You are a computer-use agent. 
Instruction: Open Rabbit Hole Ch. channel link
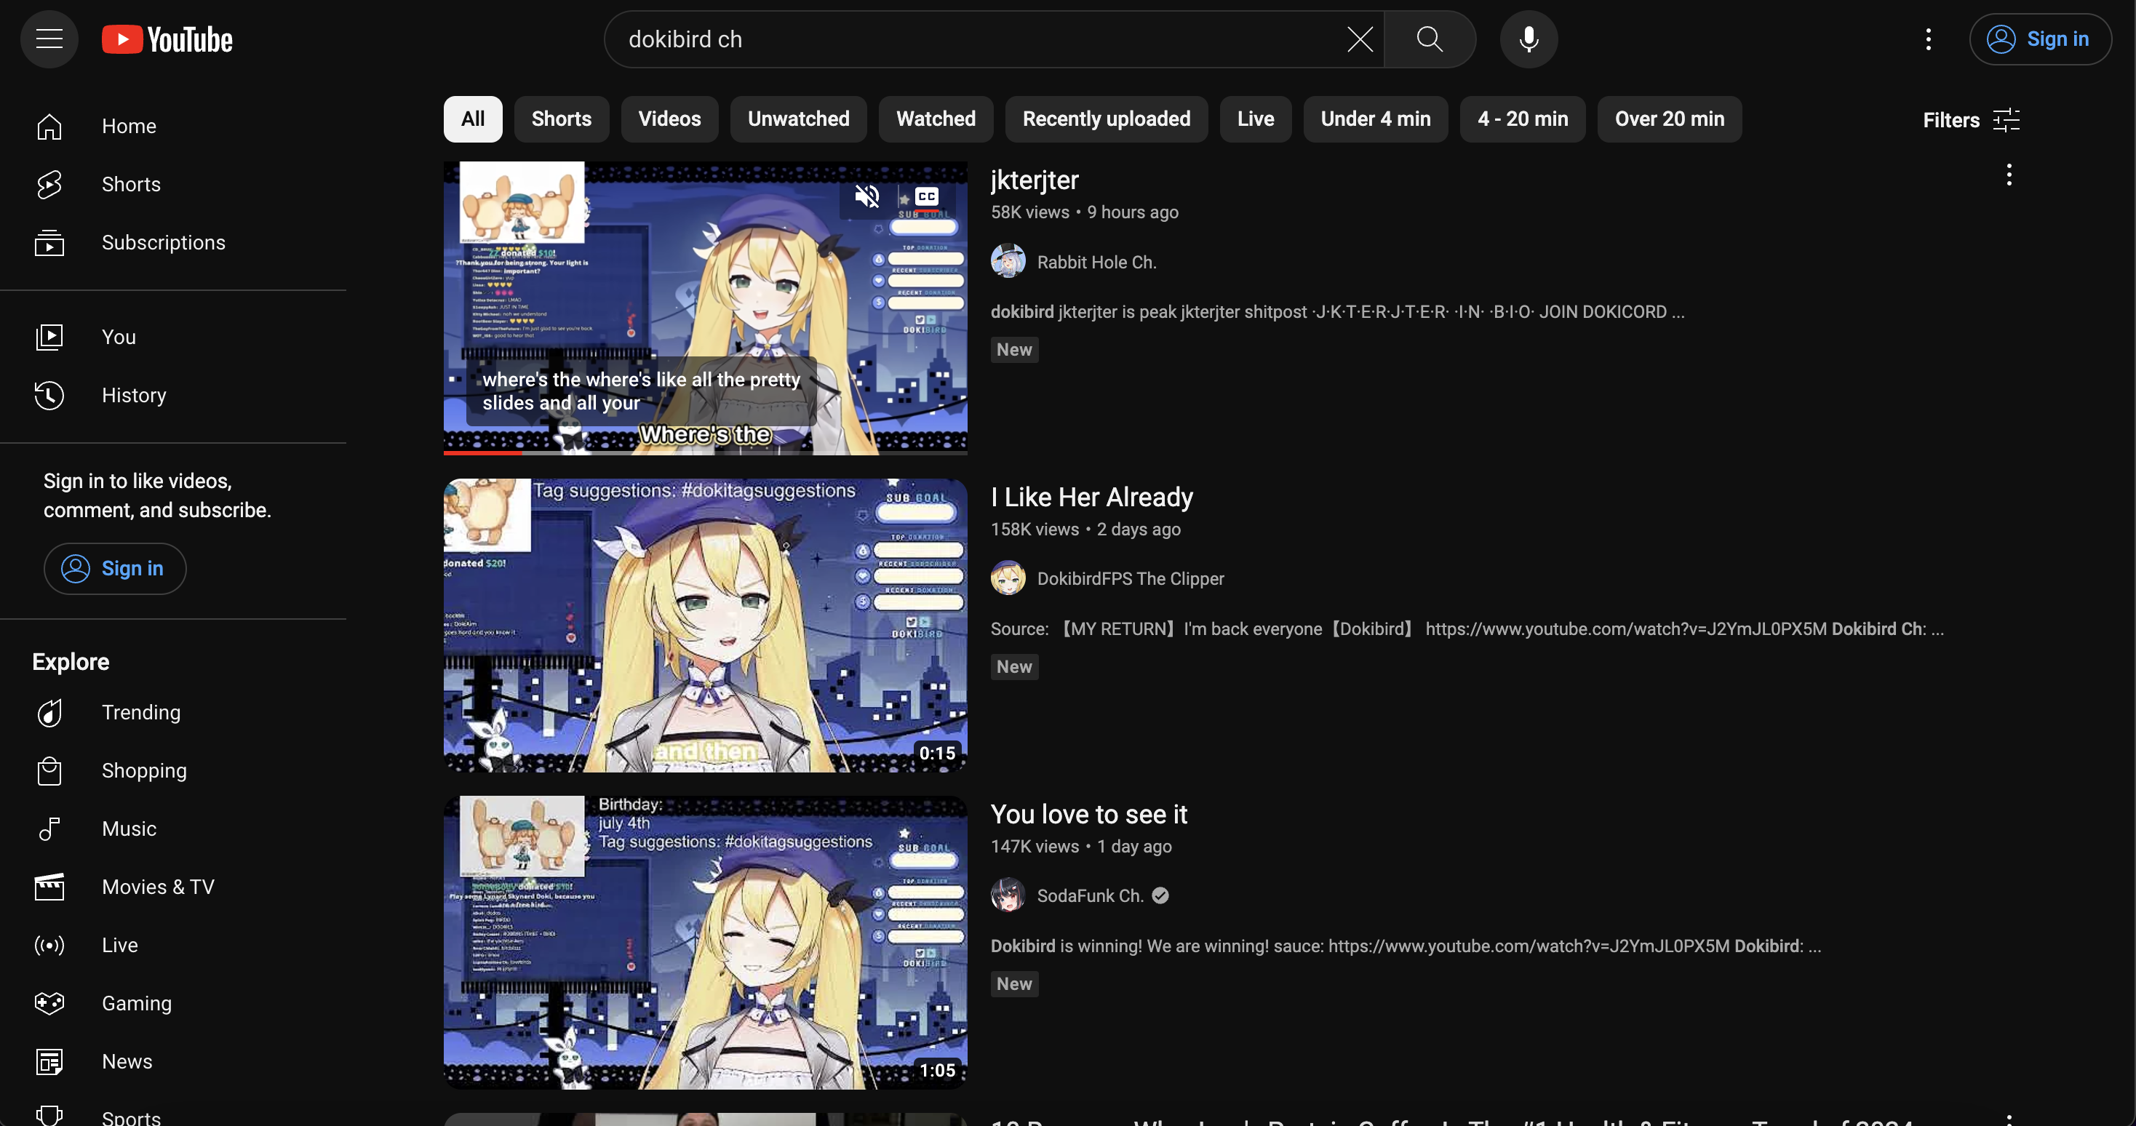[1096, 262]
